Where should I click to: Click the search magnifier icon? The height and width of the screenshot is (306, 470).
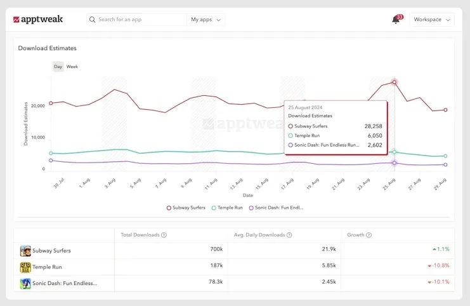click(93, 20)
